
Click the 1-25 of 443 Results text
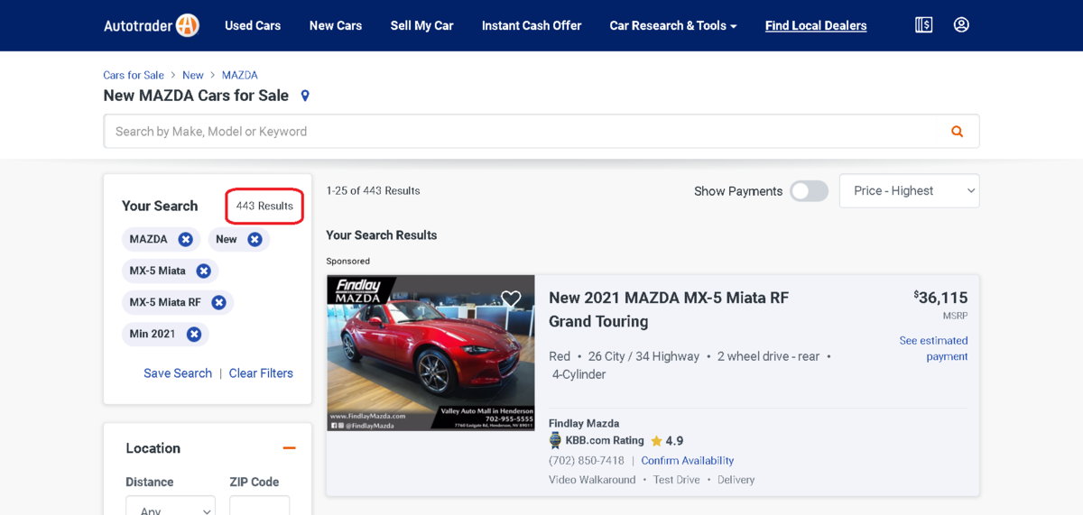(373, 191)
